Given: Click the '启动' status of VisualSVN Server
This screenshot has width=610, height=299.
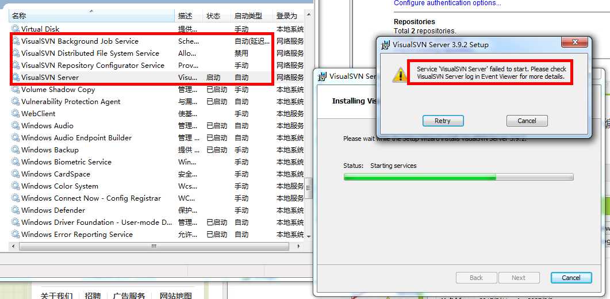Looking at the screenshot, I should point(213,77).
